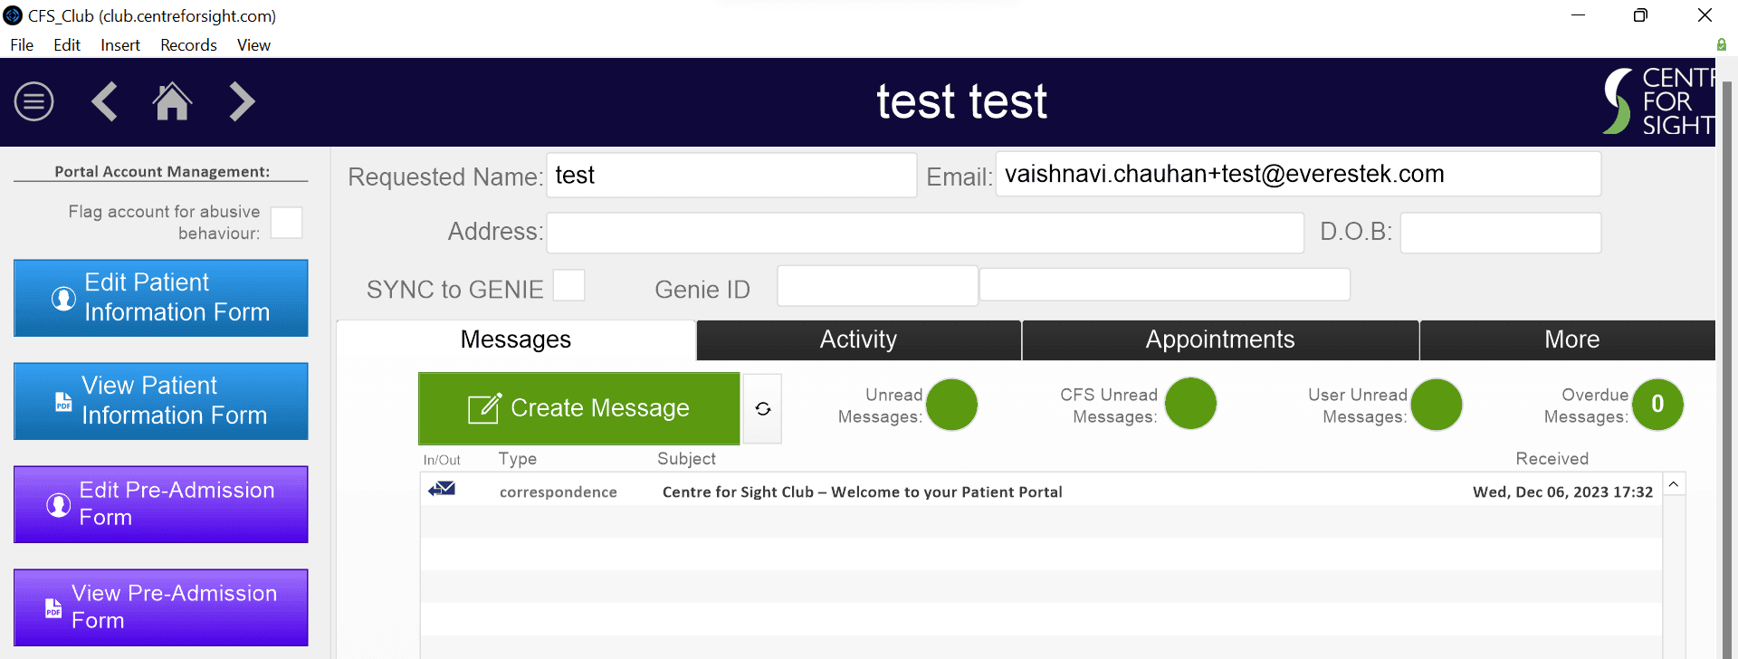This screenshot has height=659, width=1738.
Task: Switch to the Appointments tab
Action: pos(1220,339)
